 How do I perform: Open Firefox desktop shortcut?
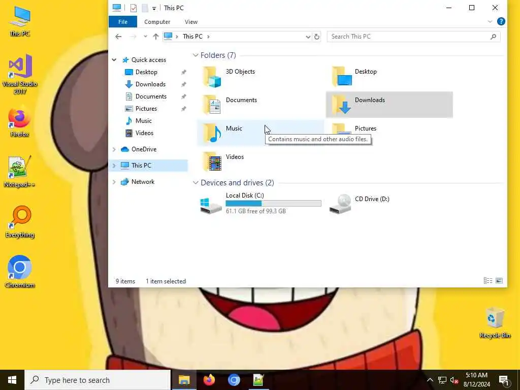(x=20, y=121)
